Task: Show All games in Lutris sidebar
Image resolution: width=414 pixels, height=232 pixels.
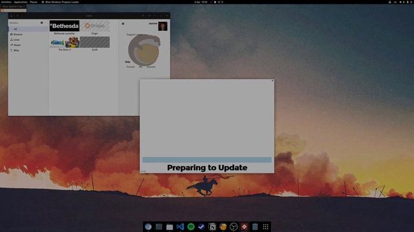Action: tap(28, 29)
